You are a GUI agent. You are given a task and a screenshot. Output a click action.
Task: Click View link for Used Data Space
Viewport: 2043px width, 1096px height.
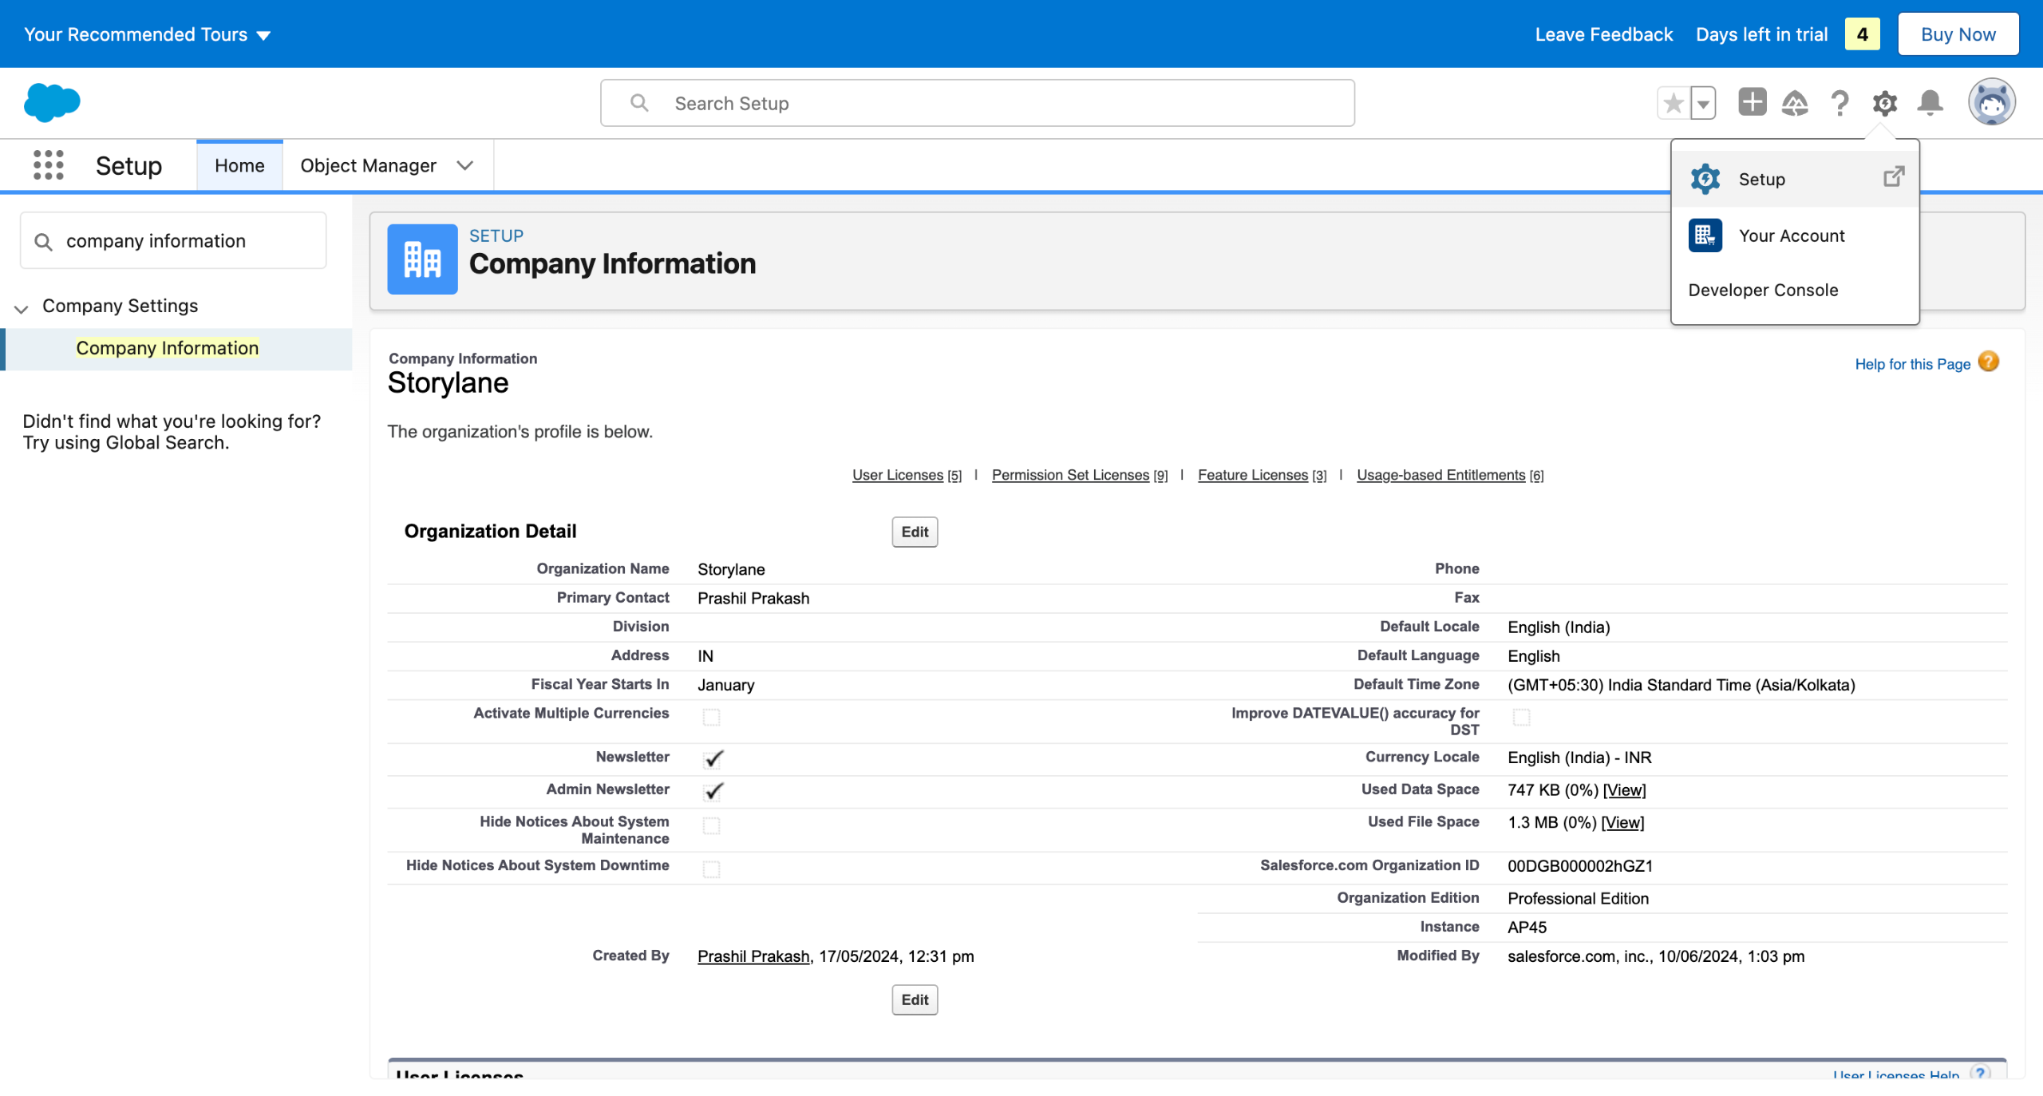[x=1625, y=789]
